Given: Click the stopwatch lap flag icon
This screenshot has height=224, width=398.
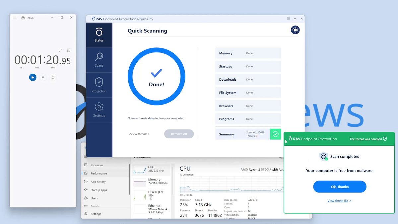Looking at the screenshot, I should pyautogui.click(x=43, y=77).
